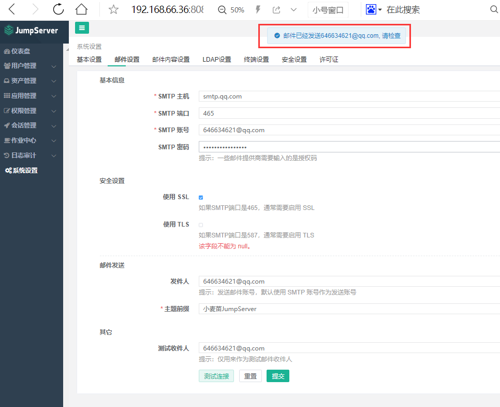Uncheck the 使用 SSL checkbox
Screen dimensions: 500x407
[201, 198]
